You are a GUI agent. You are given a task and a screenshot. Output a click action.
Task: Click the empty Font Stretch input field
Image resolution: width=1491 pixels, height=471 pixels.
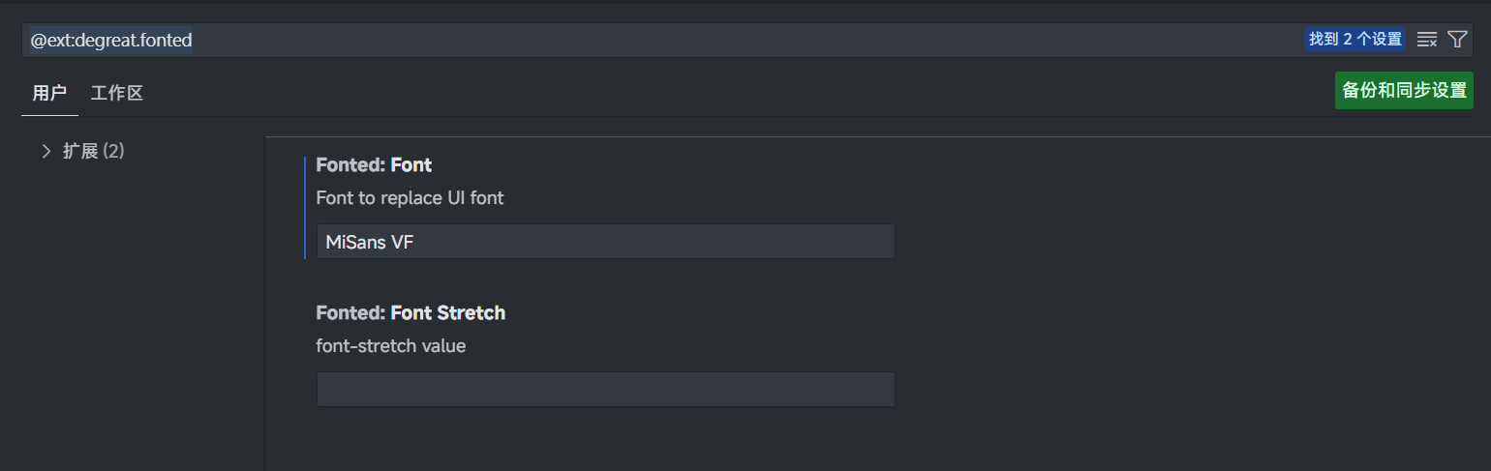tap(605, 390)
